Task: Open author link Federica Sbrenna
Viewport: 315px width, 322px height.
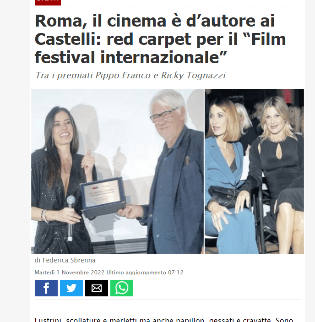Action: point(69,260)
